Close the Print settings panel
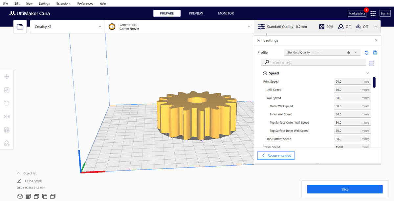 (x=376, y=40)
